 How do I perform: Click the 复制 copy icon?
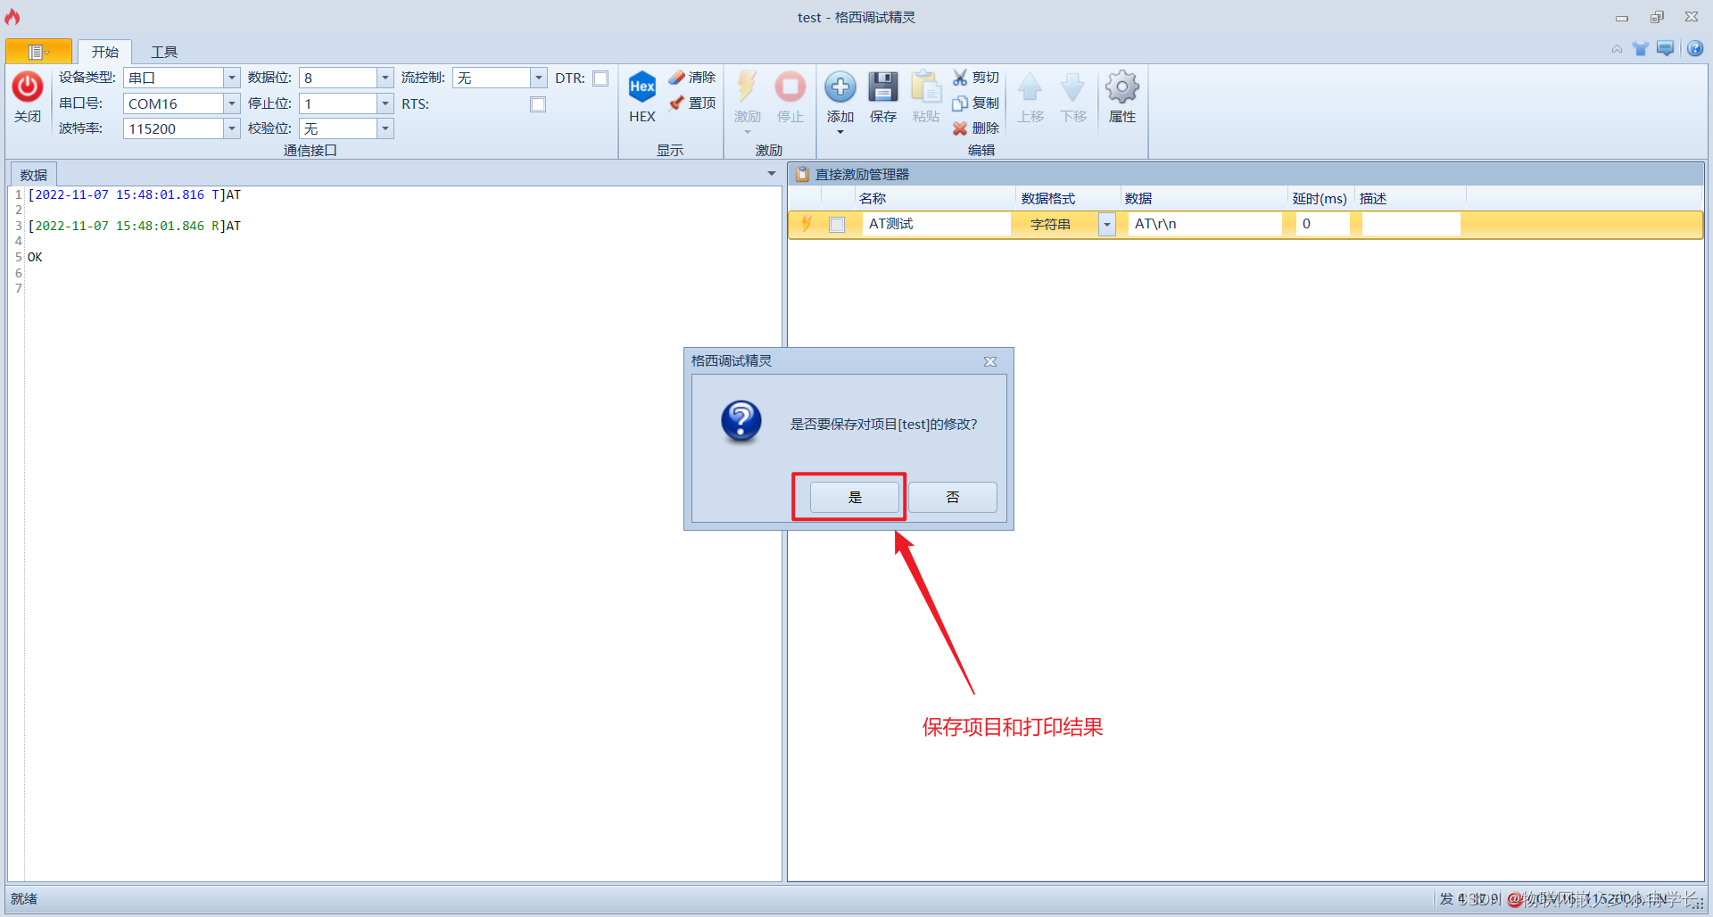point(960,103)
